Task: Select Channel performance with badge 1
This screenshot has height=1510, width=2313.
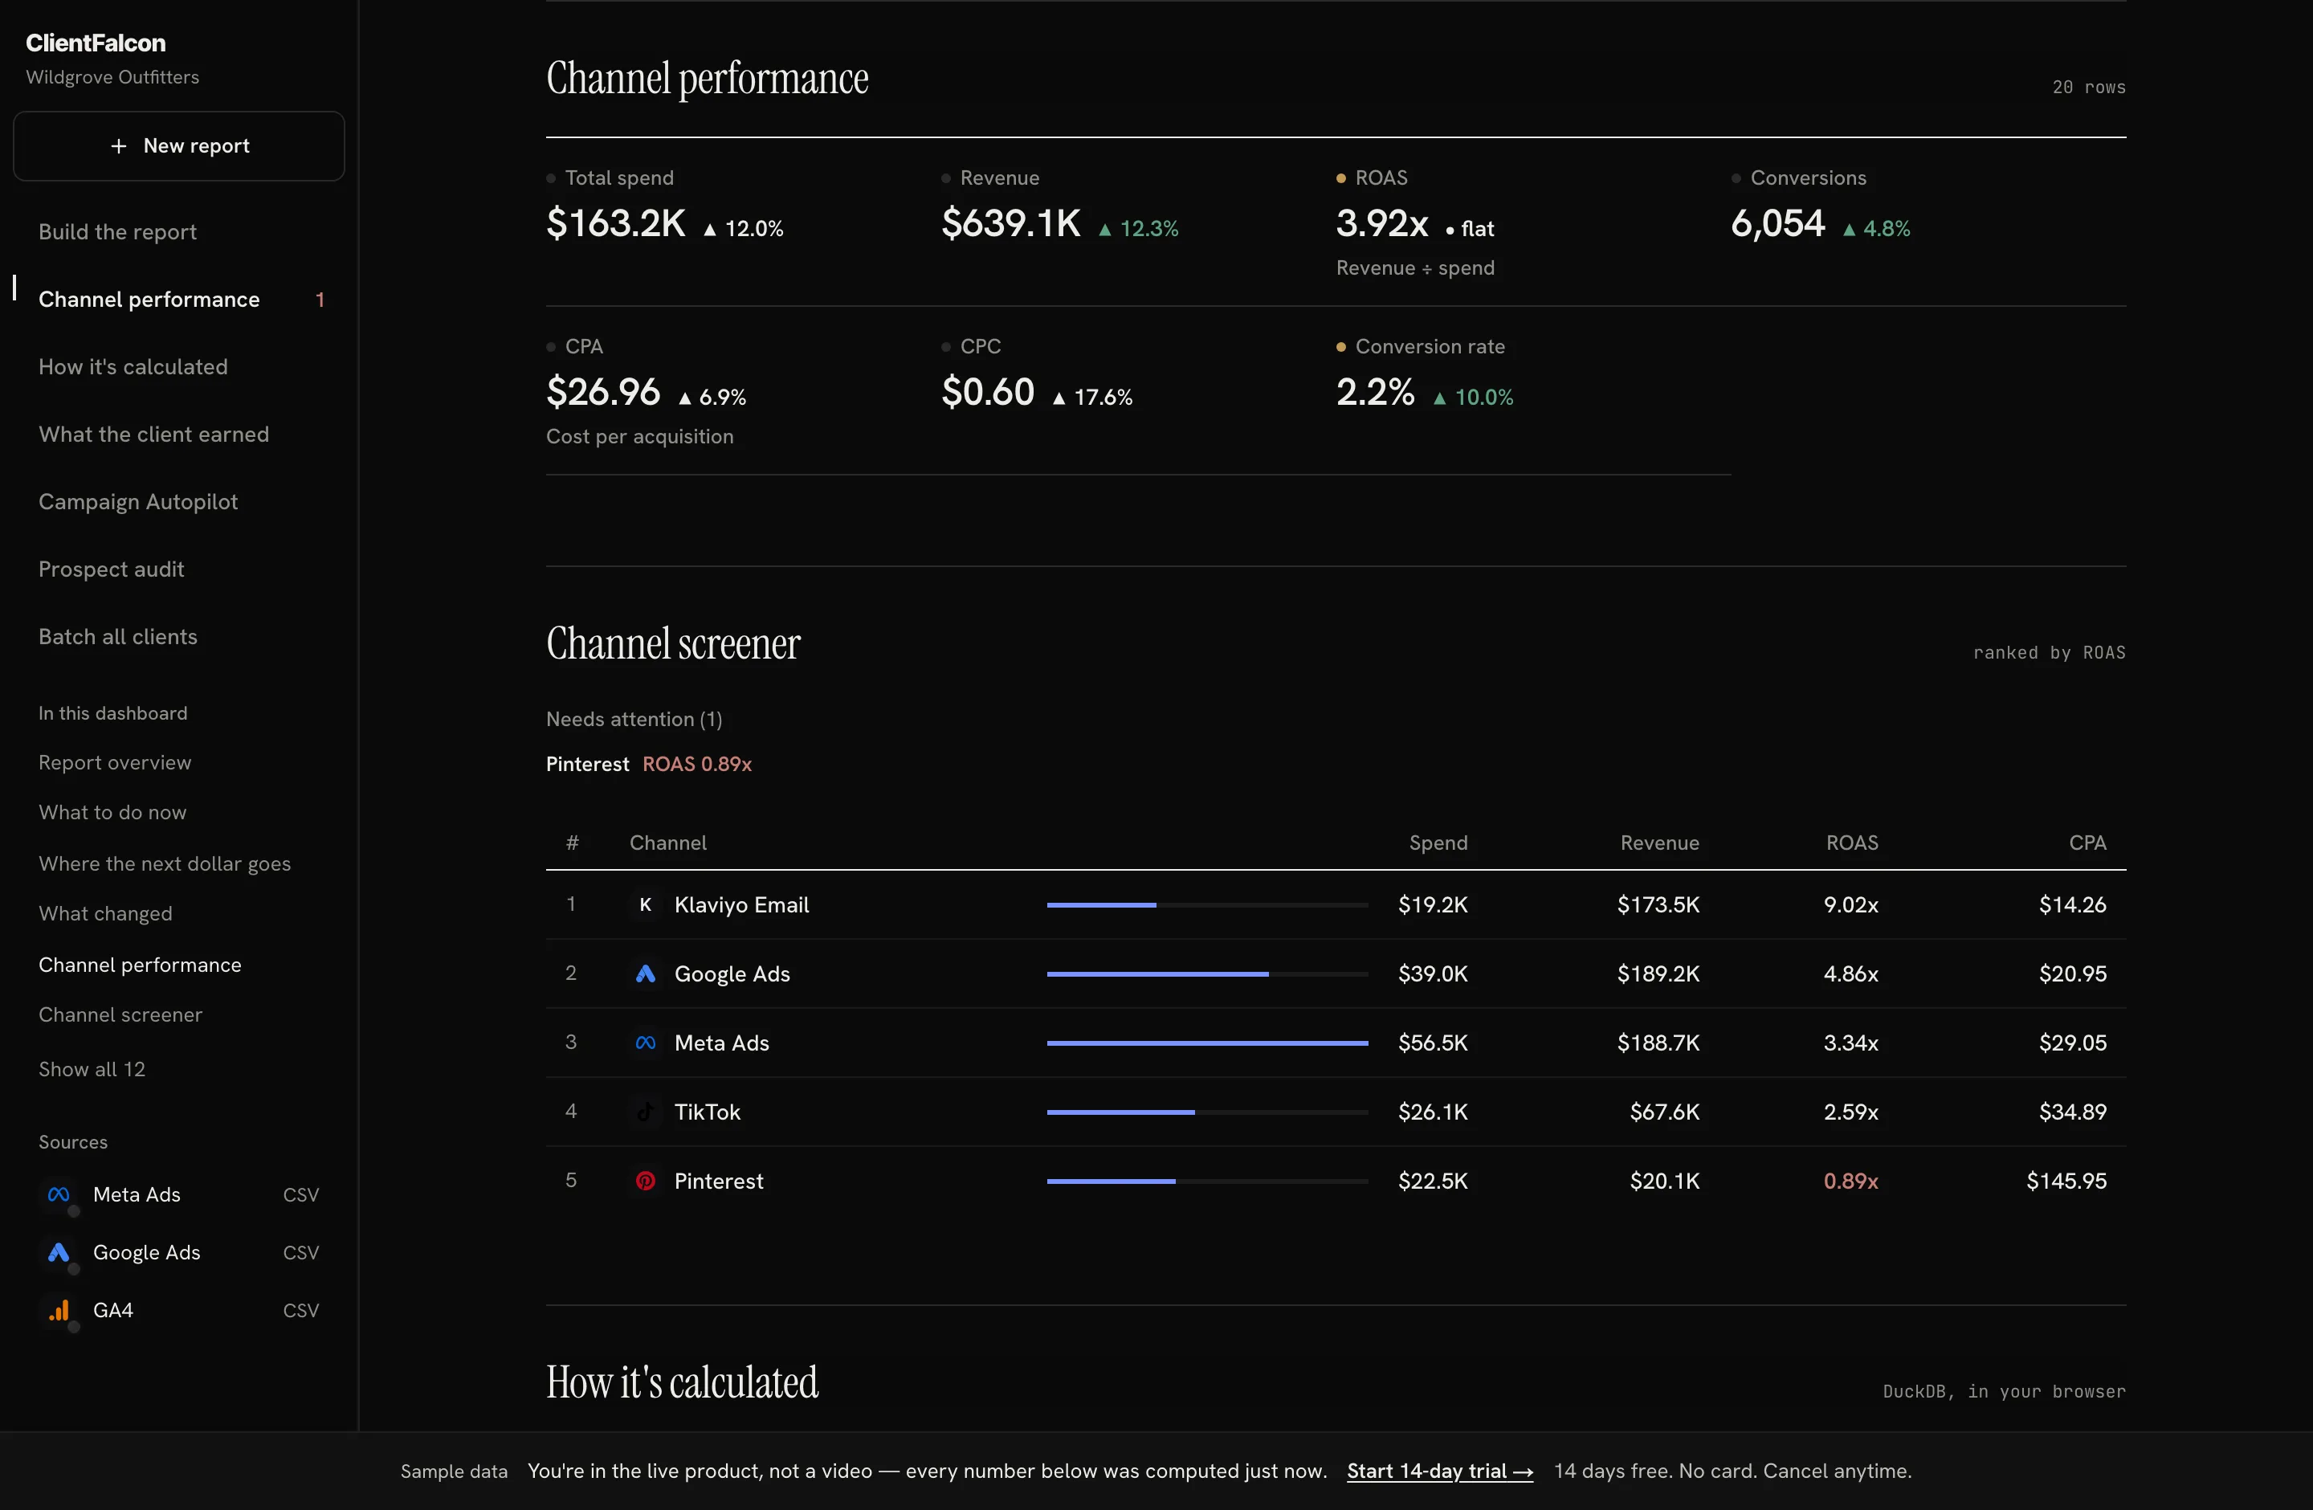Action: point(180,300)
